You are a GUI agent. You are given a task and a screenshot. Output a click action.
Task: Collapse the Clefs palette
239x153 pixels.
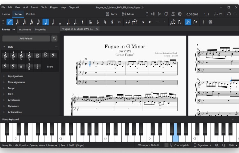[x=4, y=47]
